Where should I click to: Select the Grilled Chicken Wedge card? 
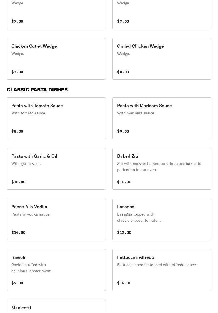tap(162, 59)
